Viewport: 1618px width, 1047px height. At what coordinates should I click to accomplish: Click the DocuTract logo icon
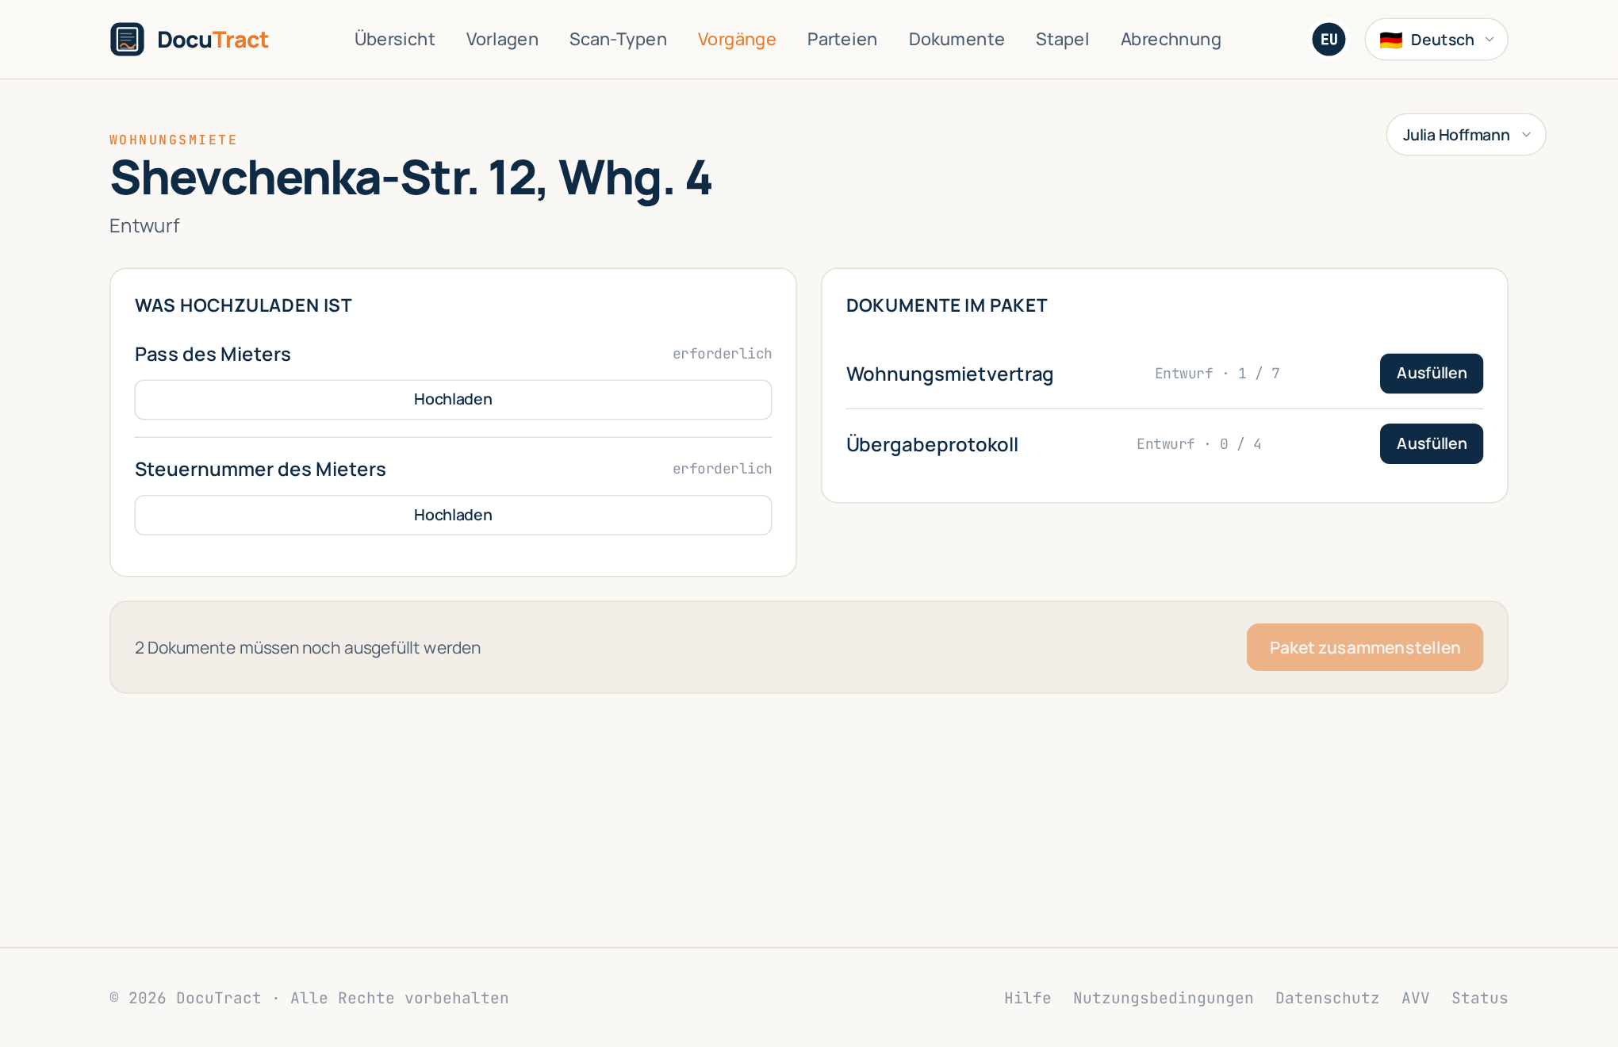127,39
